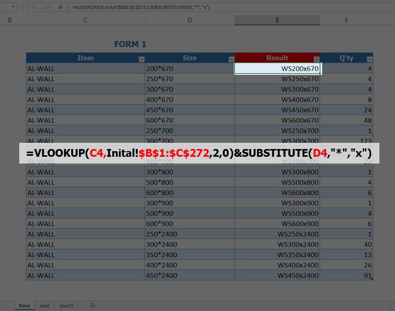
Task: Select column D header
Action: pos(190,20)
